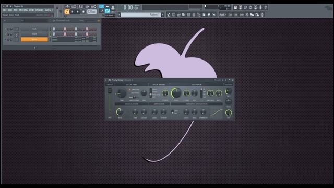
Task: Click the plug icon in shortcut toolbar
Action: click(x=209, y=15)
